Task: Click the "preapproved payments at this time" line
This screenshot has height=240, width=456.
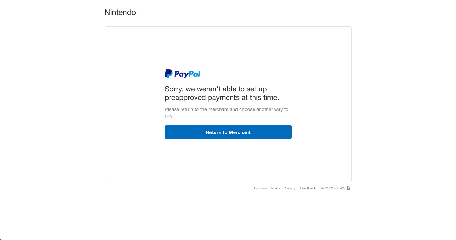Action: [222, 97]
